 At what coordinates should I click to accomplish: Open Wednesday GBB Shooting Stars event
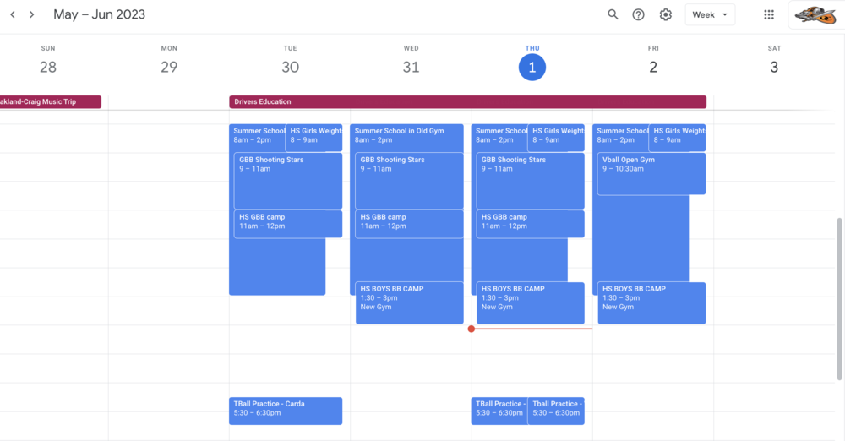pyautogui.click(x=410, y=181)
